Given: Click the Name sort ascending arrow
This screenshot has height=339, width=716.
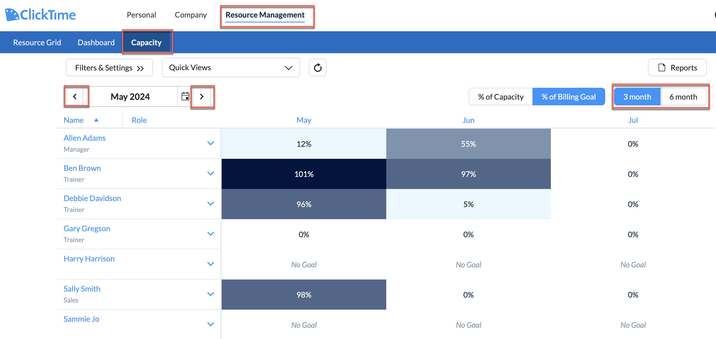Looking at the screenshot, I should pyautogui.click(x=96, y=120).
